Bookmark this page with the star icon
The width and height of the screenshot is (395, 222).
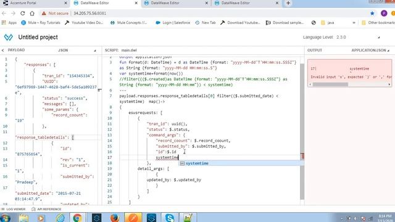pyautogui.click(x=372, y=14)
